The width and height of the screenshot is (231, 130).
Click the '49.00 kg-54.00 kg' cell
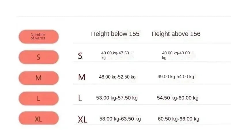coord(176,77)
